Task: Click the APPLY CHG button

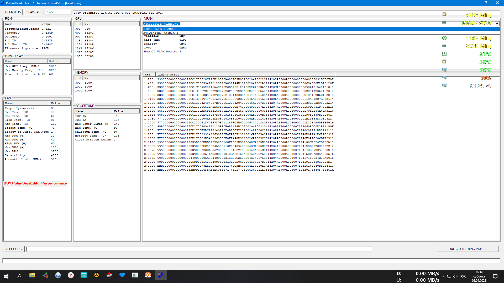Action: coord(14,249)
